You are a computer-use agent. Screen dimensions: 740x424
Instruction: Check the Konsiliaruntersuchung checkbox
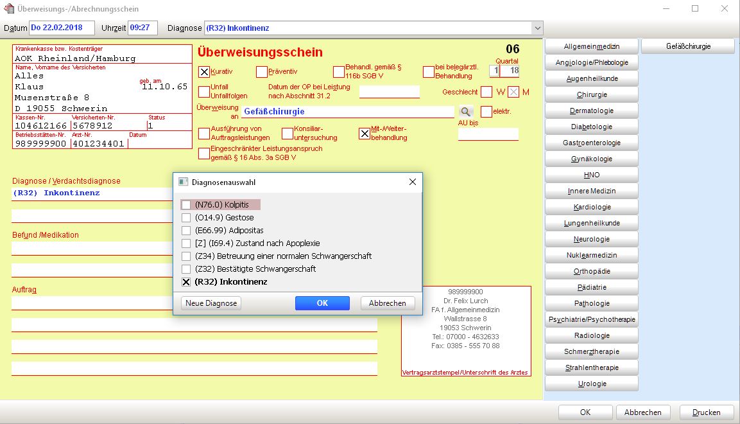tap(288, 133)
